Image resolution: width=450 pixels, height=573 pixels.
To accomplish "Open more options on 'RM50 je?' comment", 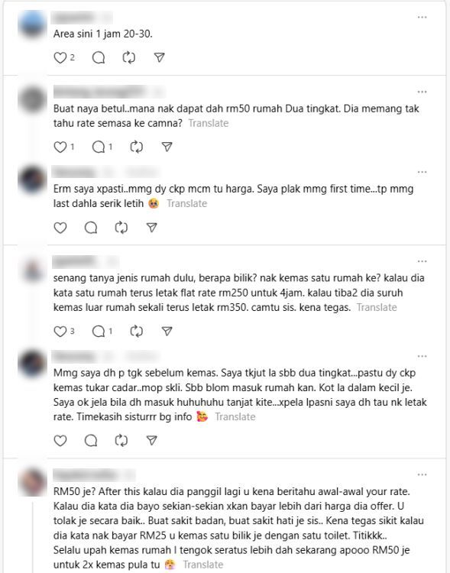I will [422, 474].
